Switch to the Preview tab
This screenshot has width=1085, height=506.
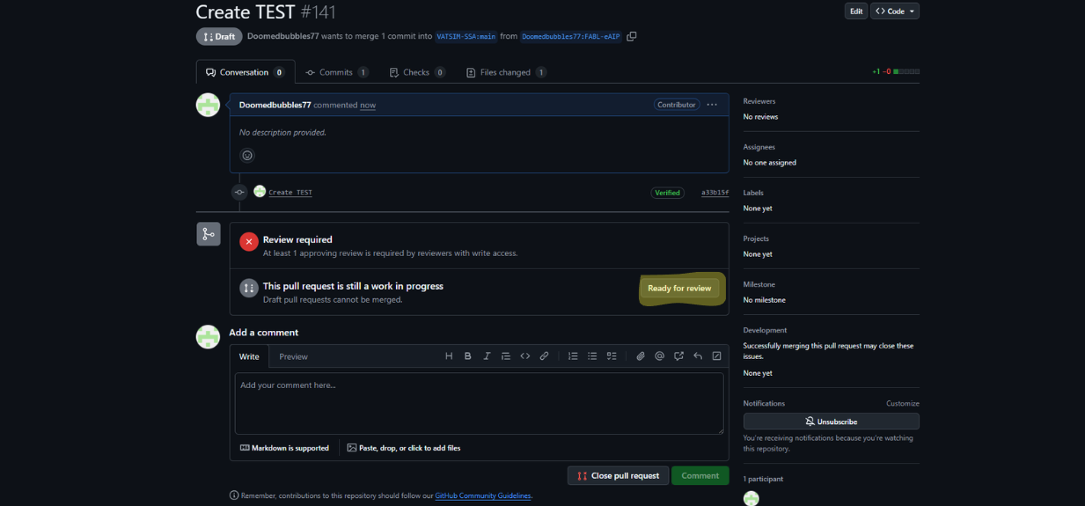293,356
